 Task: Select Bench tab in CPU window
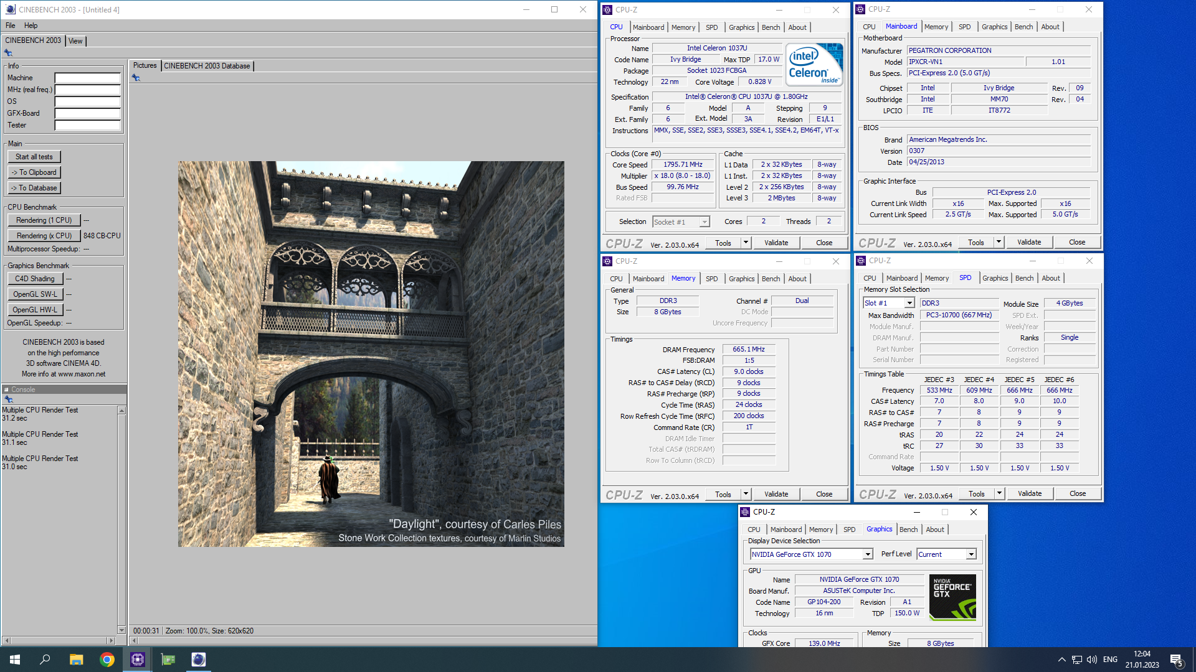pos(771,27)
